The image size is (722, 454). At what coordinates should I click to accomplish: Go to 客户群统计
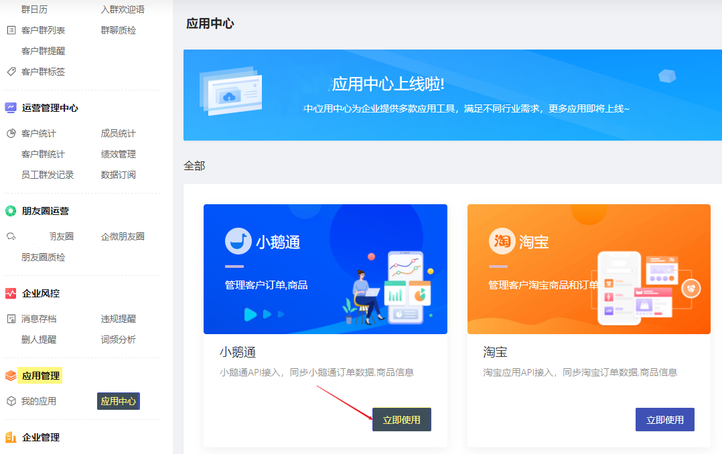point(44,154)
